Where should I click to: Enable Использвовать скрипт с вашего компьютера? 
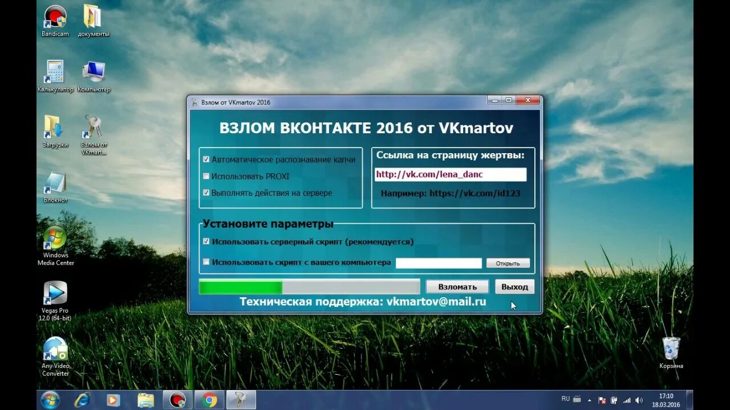tap(206, 262)
